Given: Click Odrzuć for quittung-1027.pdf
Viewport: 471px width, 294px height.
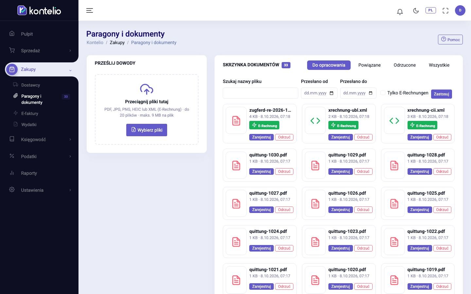Looking at the screenshot, I should tap(284, 210).
